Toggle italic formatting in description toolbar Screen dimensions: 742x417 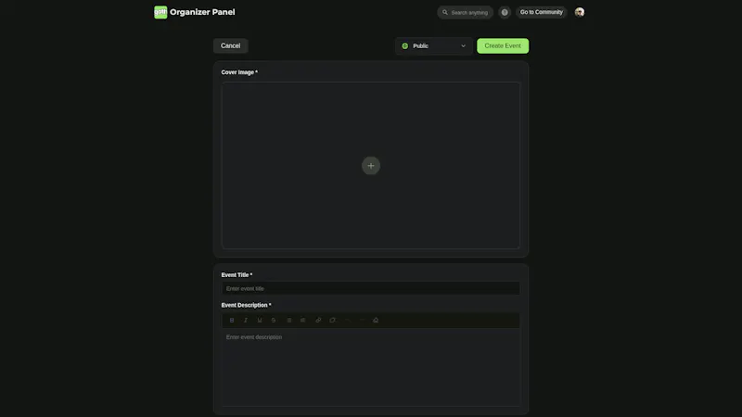(x=246, y=320)
